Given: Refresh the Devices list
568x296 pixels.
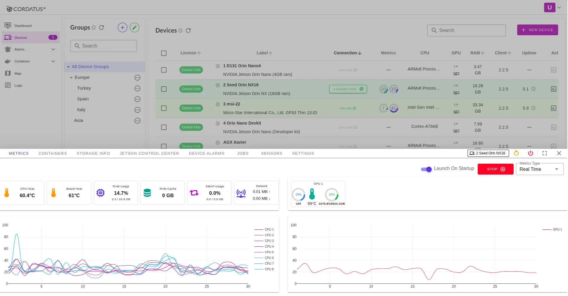Looking at the screenshot, I should 188,30.
